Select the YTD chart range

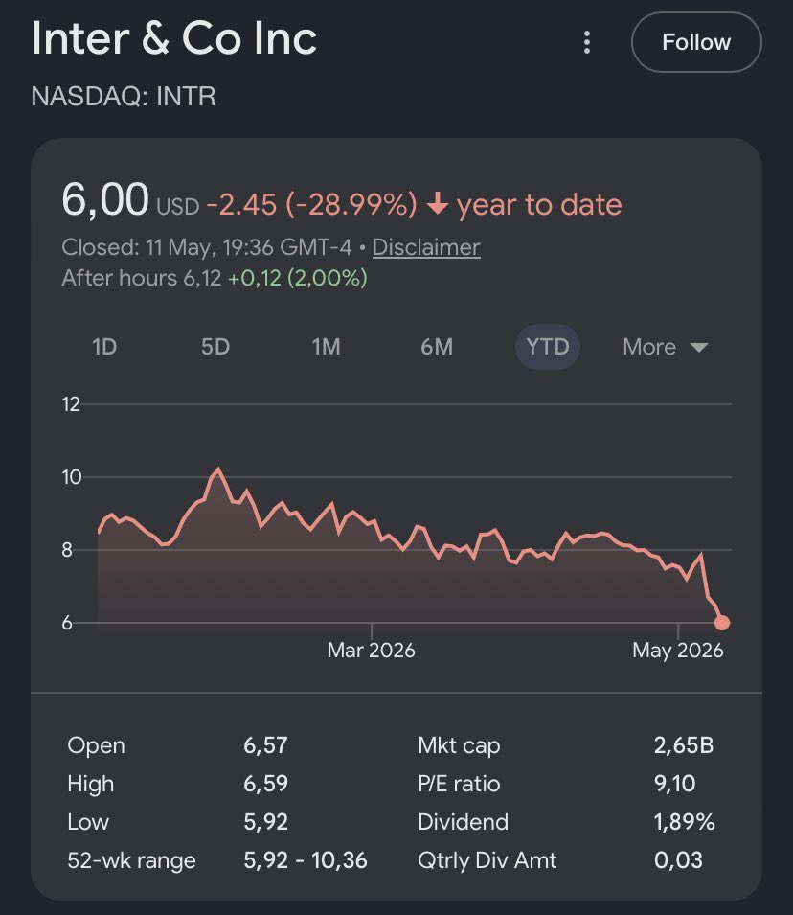point(547,347)
